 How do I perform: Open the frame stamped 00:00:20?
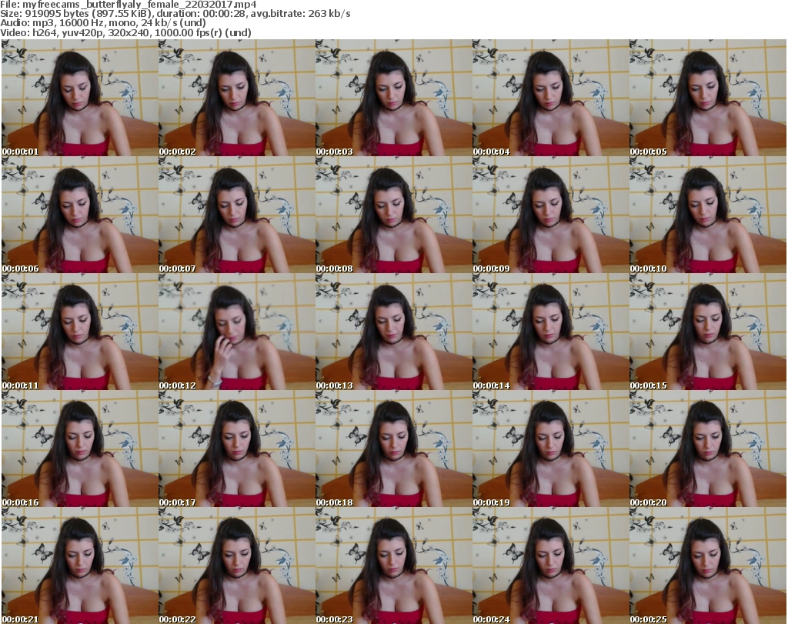click(x=708, y=449)
